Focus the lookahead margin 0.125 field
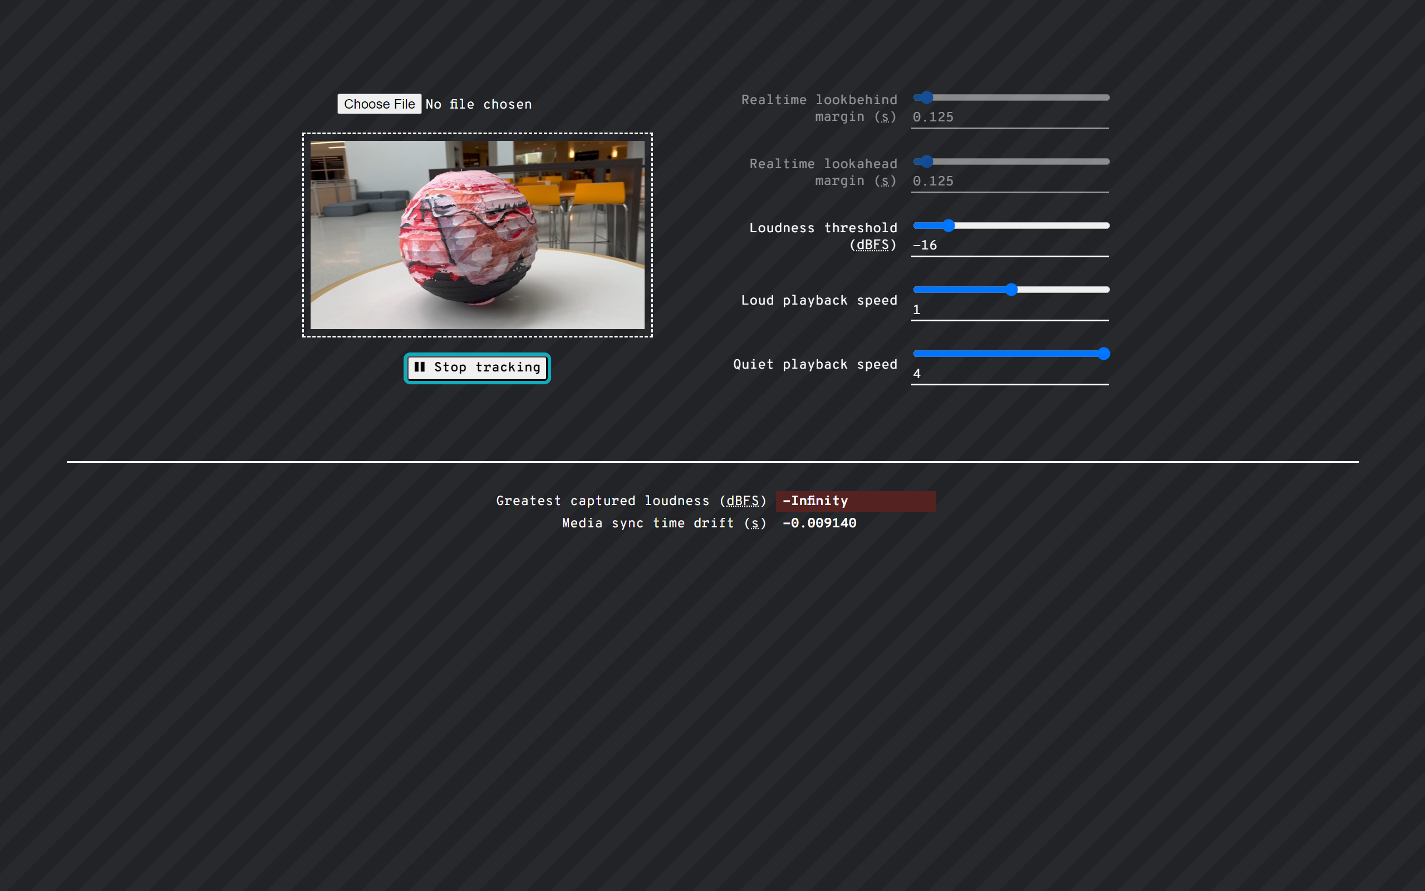 click(1010, 182)
